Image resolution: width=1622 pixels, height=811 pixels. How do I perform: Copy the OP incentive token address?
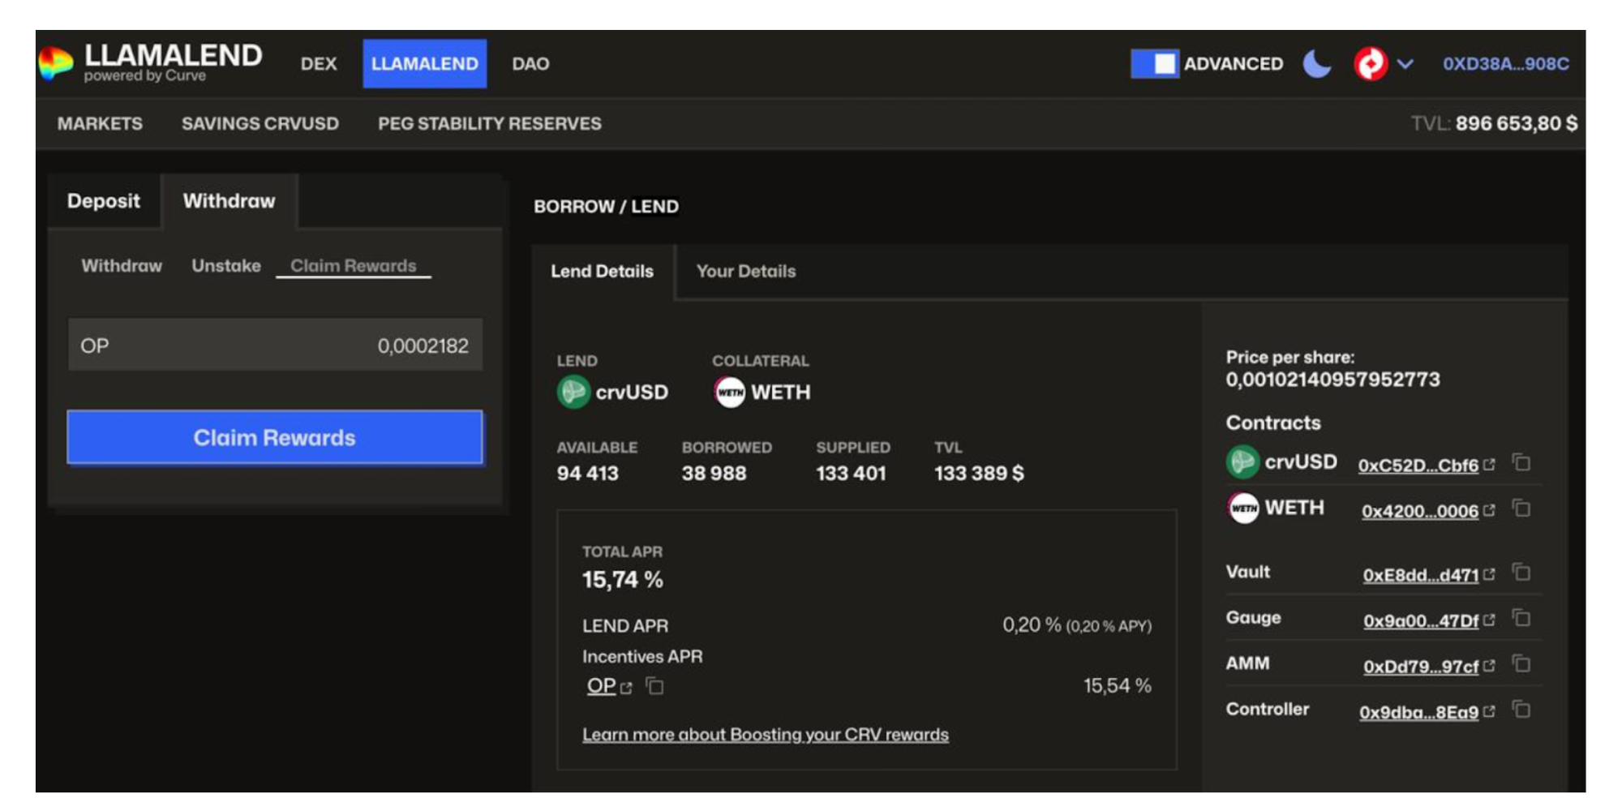pos(654,687)
